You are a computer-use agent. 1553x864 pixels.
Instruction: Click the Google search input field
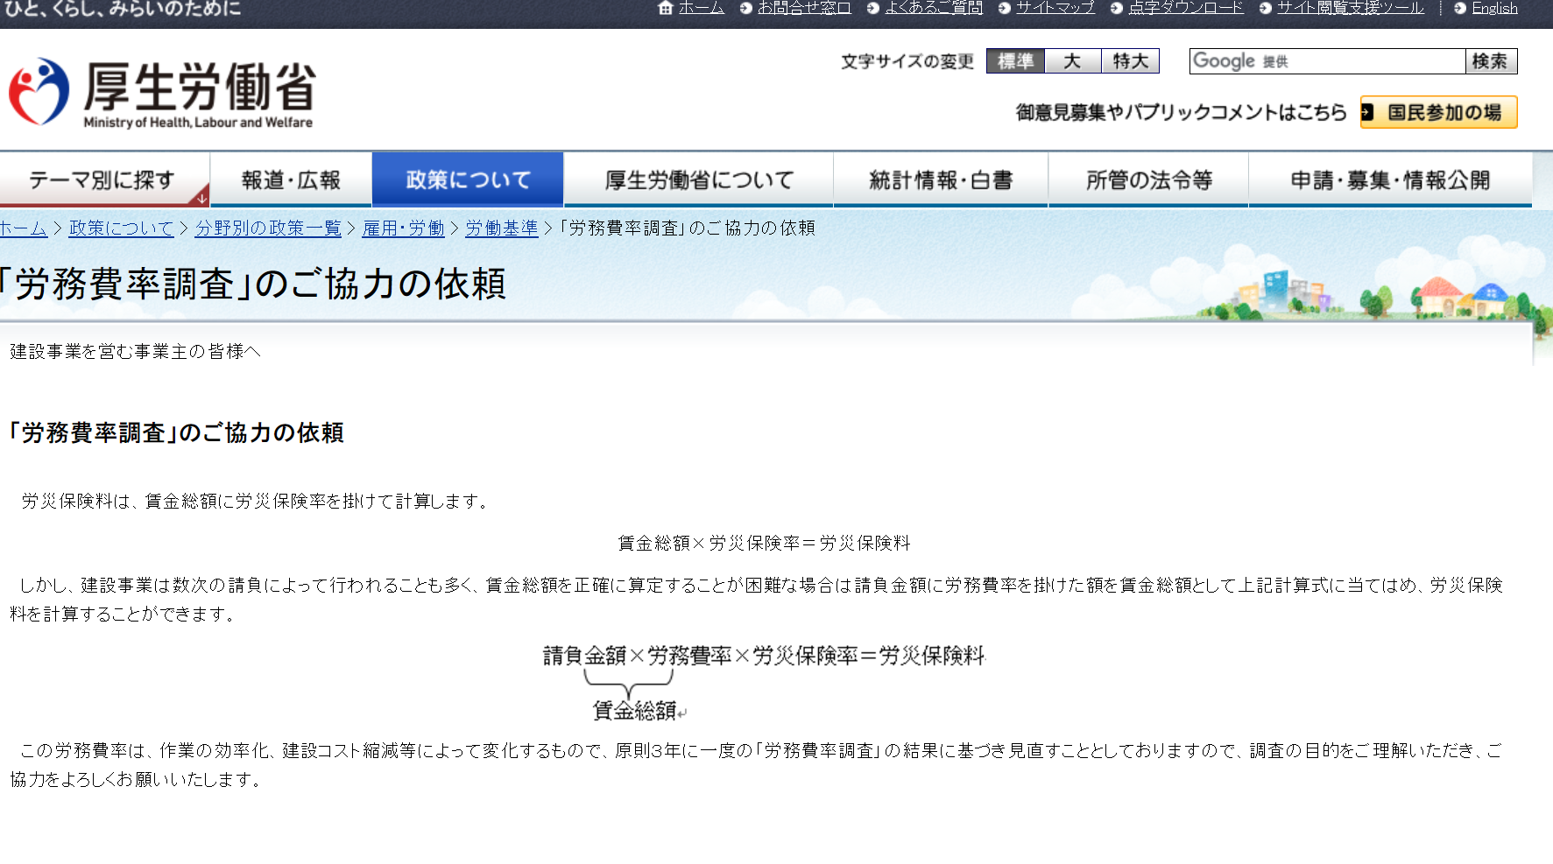point(1326,61)
